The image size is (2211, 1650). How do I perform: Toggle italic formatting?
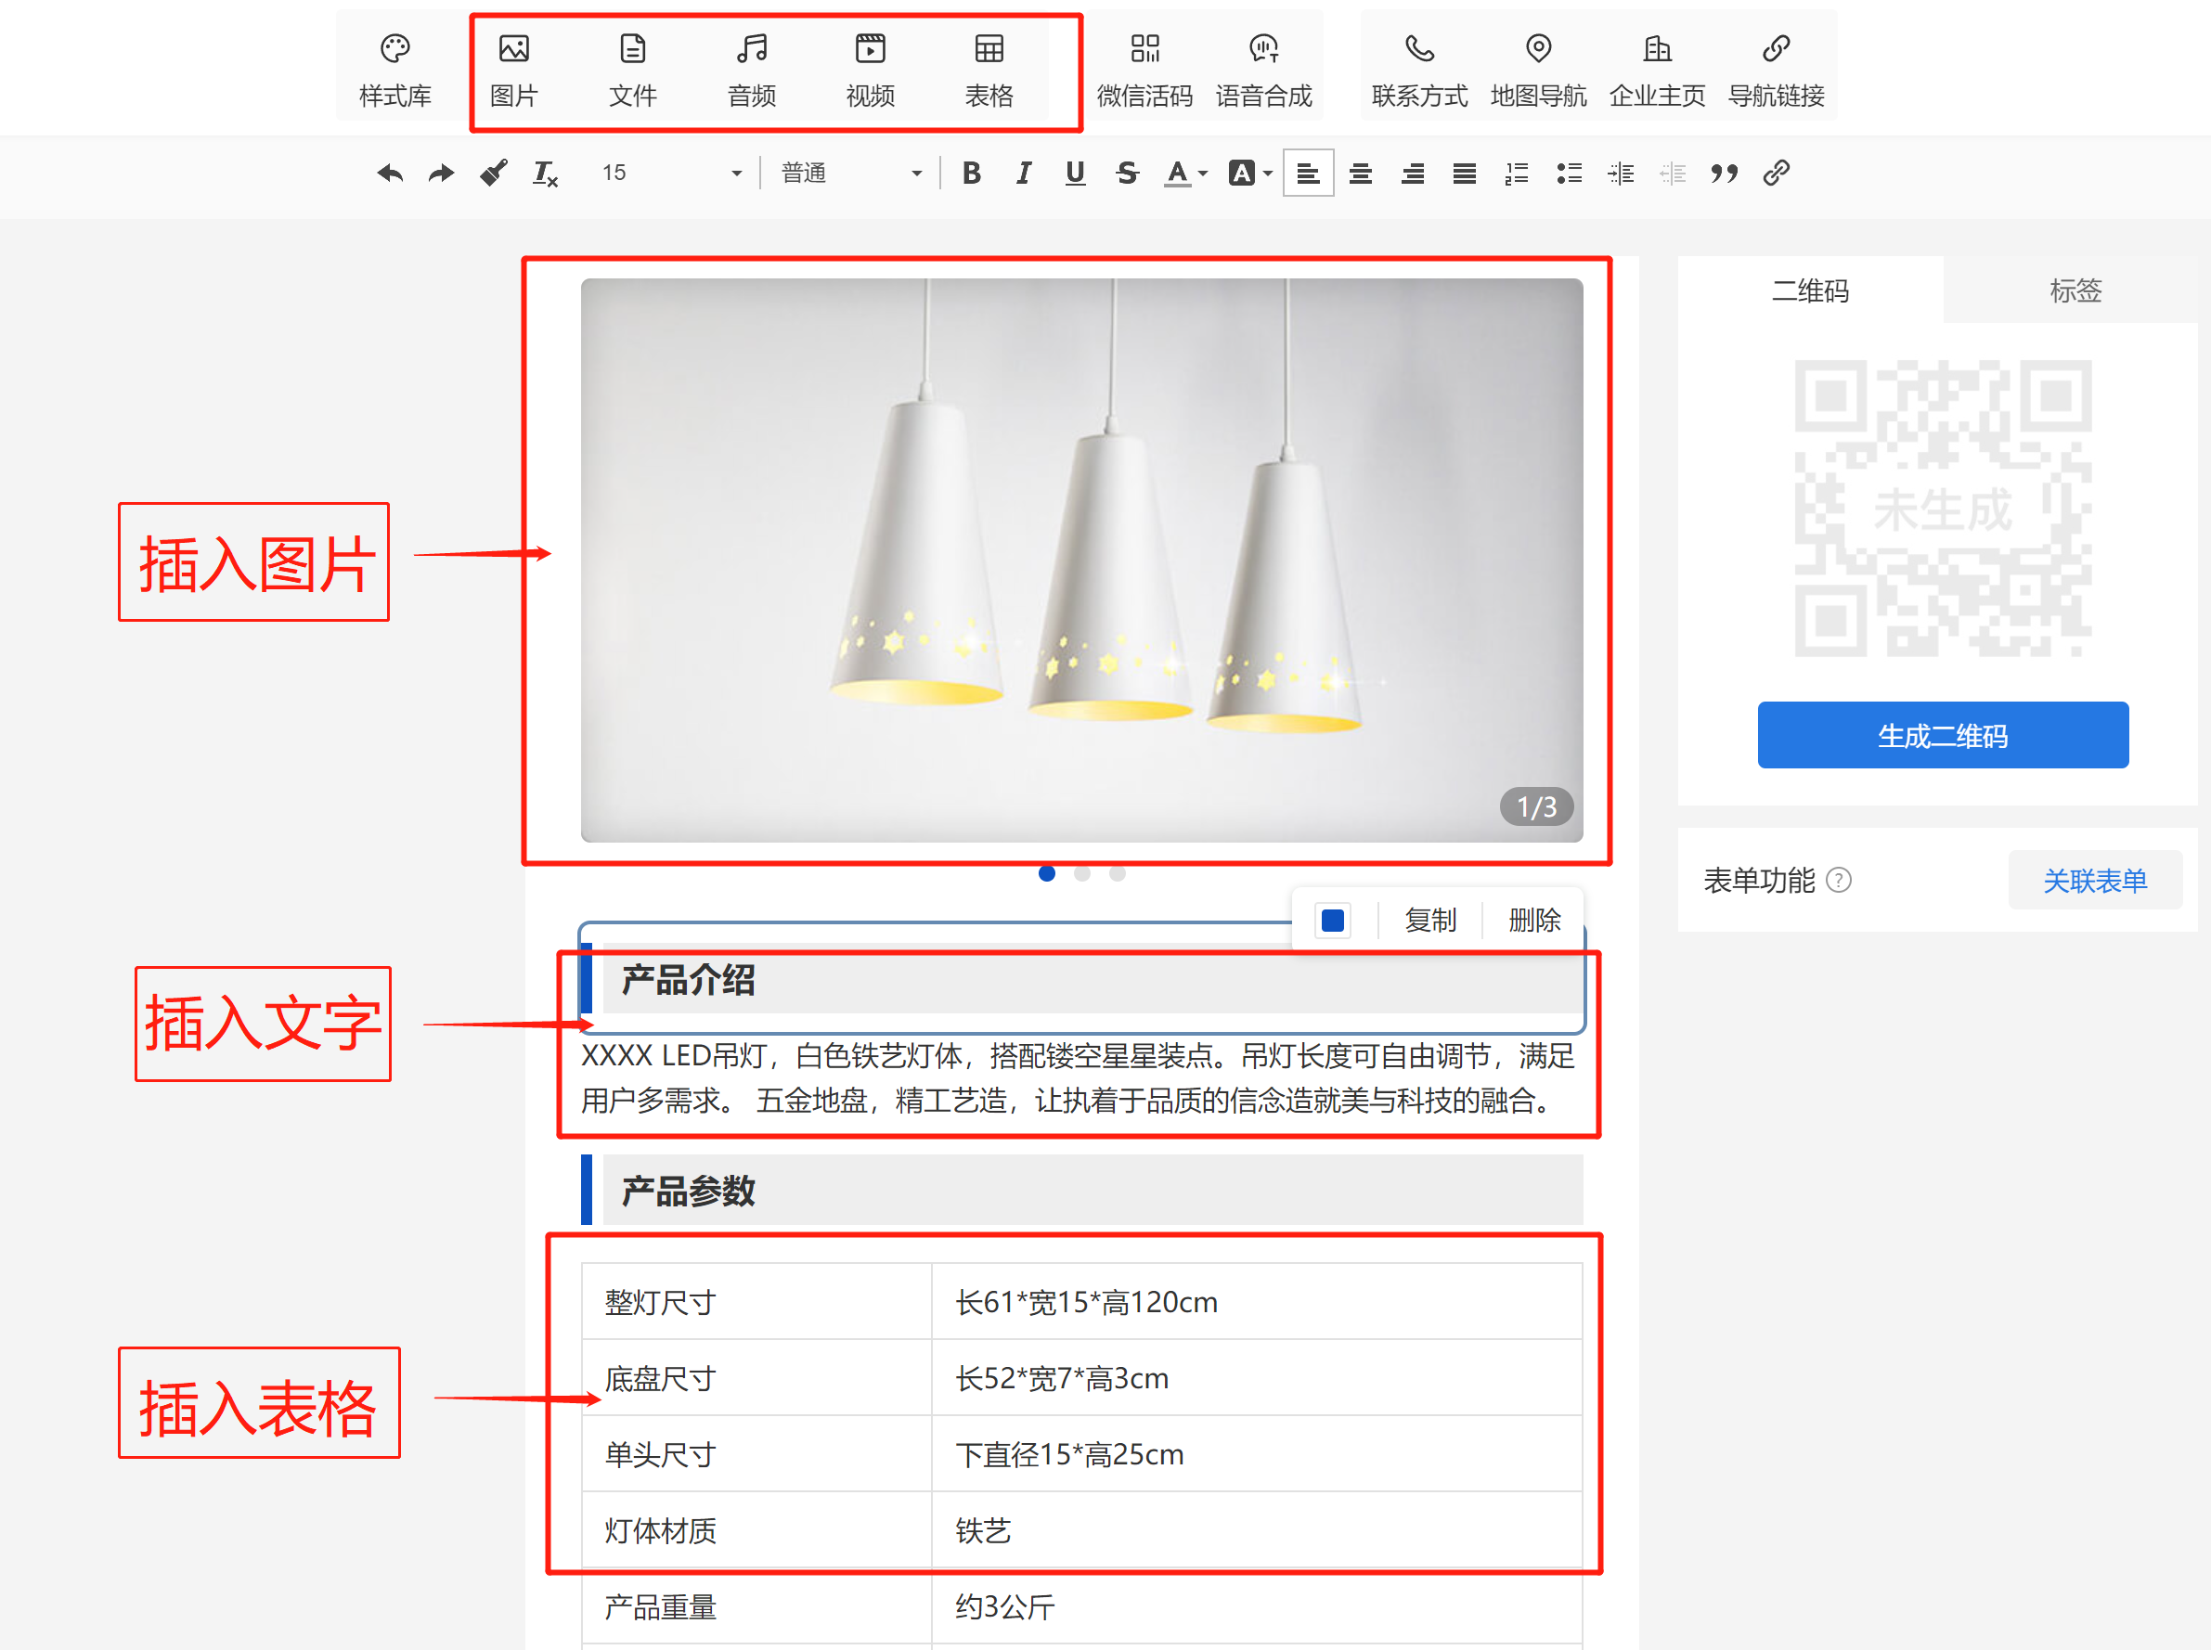click(x=1022, y=174)
